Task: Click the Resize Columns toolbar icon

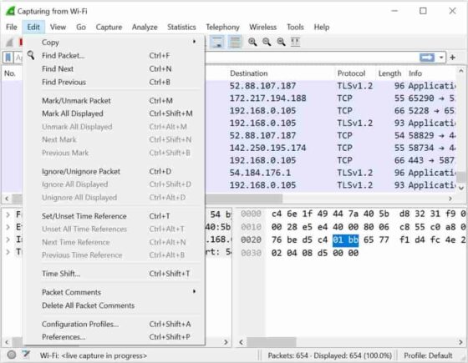Action: pyautogui.click(x=295, y=42)
